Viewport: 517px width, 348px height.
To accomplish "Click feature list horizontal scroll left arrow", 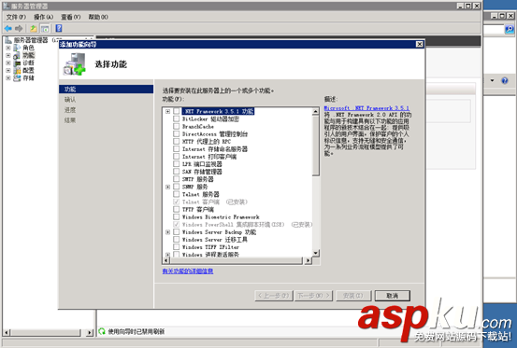I will click(x=166, y=260).
